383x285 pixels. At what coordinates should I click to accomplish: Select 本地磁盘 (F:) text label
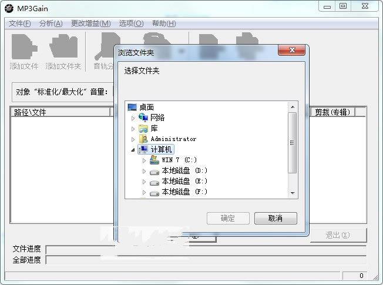(x=184, y=192)
